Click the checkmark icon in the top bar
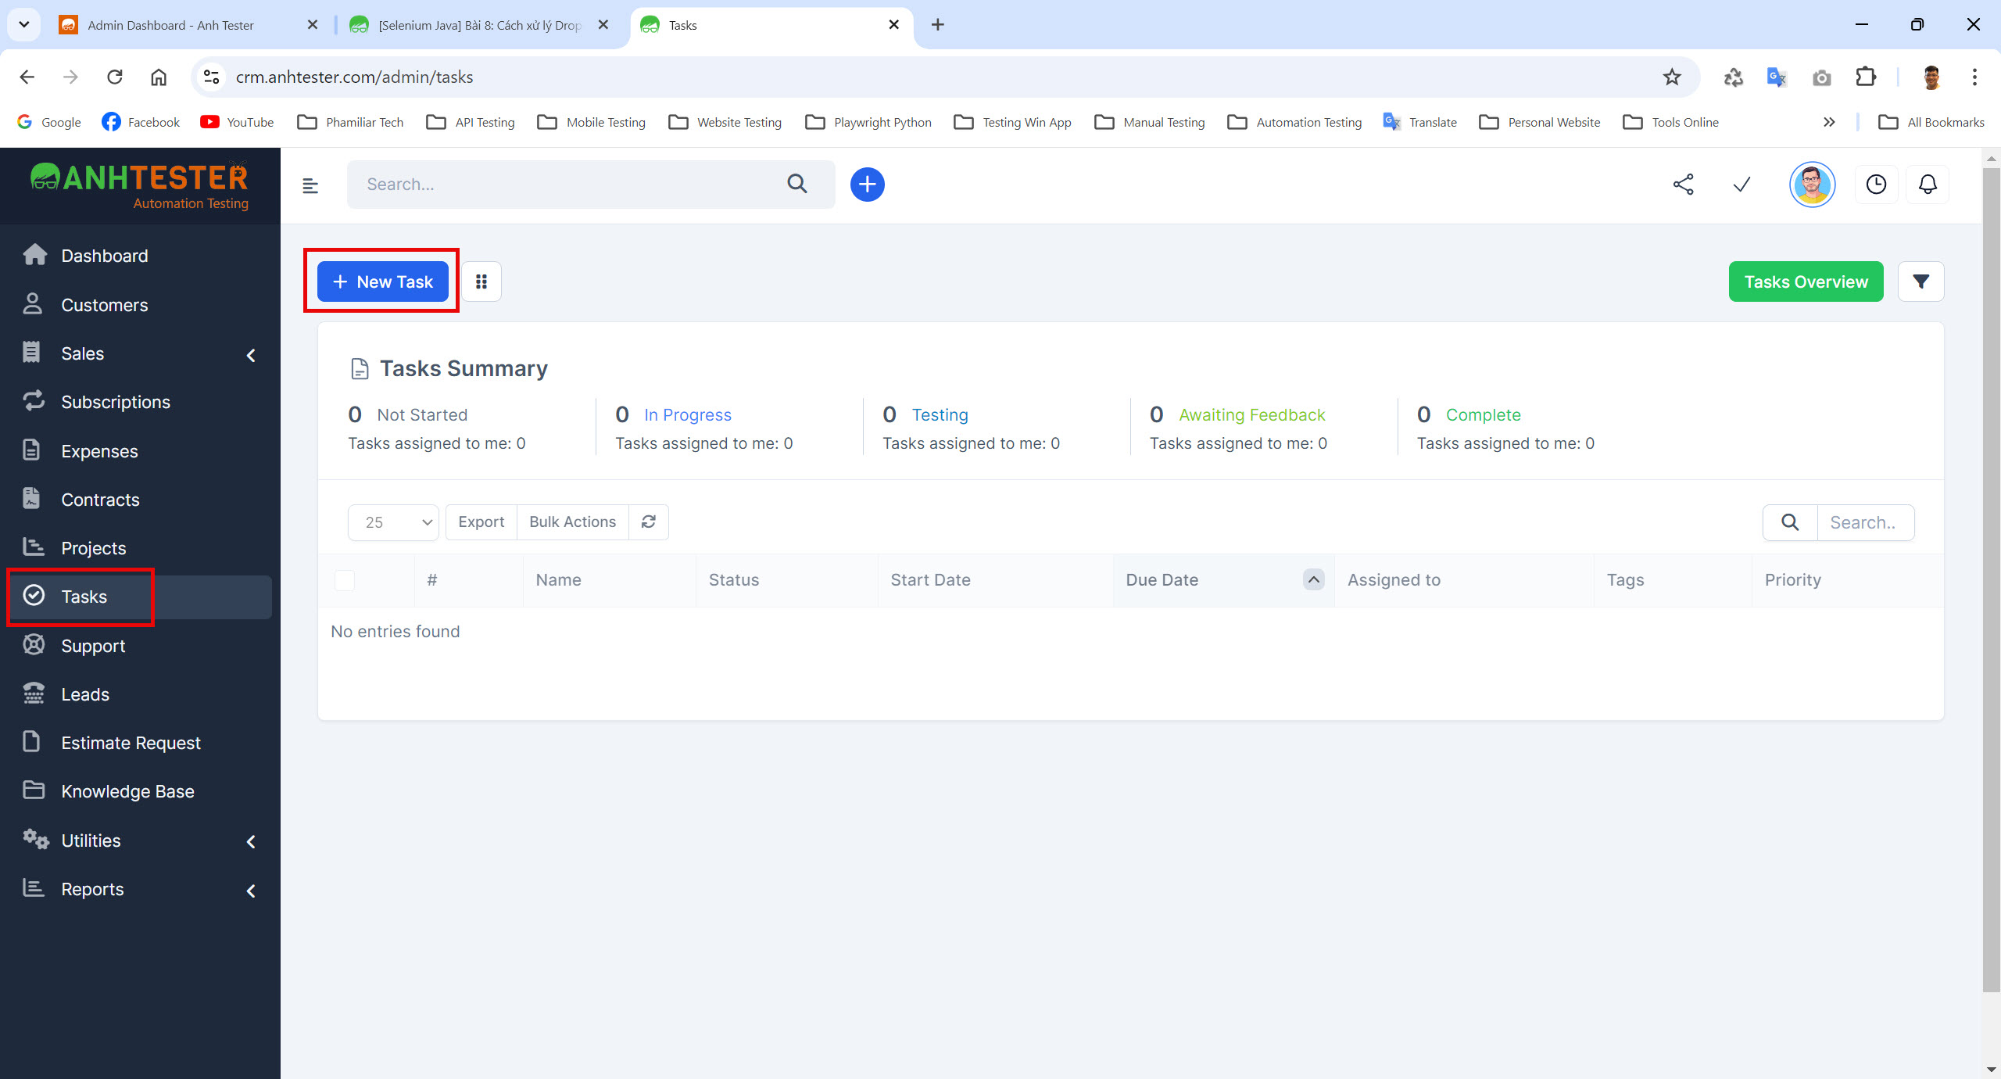The image size is (2001, 1079). coord(1741,185)
